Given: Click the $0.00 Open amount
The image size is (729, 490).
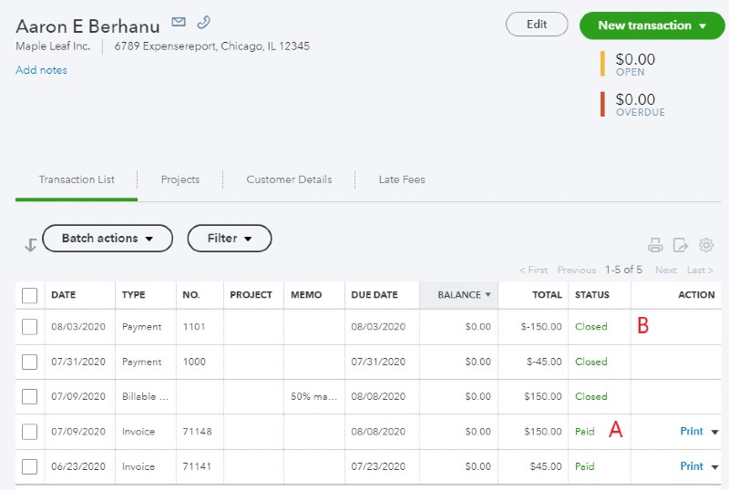Looking at the screenshot, I should click(x=635, y=59).
